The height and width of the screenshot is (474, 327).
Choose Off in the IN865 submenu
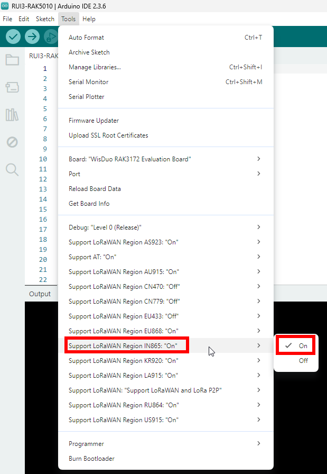(303, 361)
